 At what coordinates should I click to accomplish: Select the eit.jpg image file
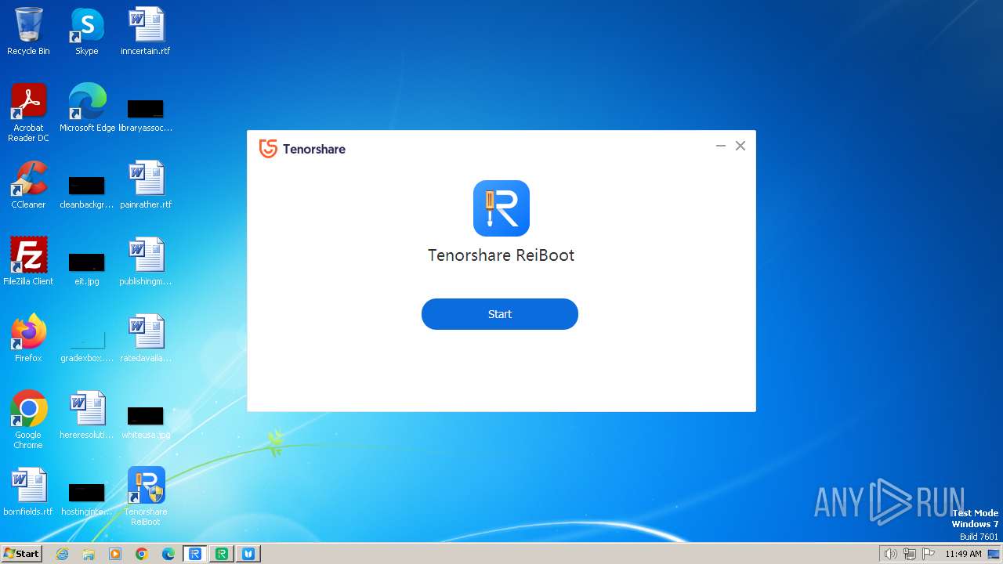click(x=87, y=268)
